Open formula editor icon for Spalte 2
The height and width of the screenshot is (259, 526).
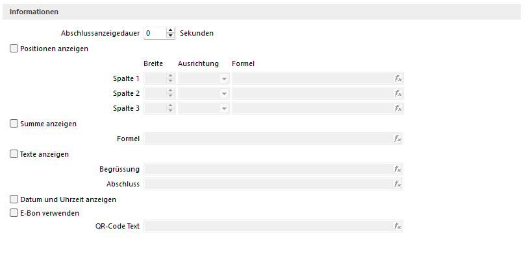(398, 93)
